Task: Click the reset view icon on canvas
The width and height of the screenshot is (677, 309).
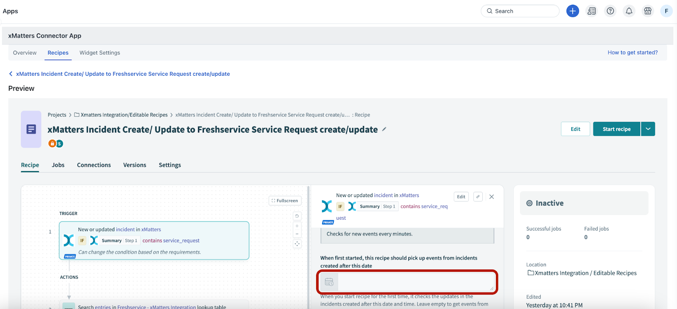Action: (297, 216)
